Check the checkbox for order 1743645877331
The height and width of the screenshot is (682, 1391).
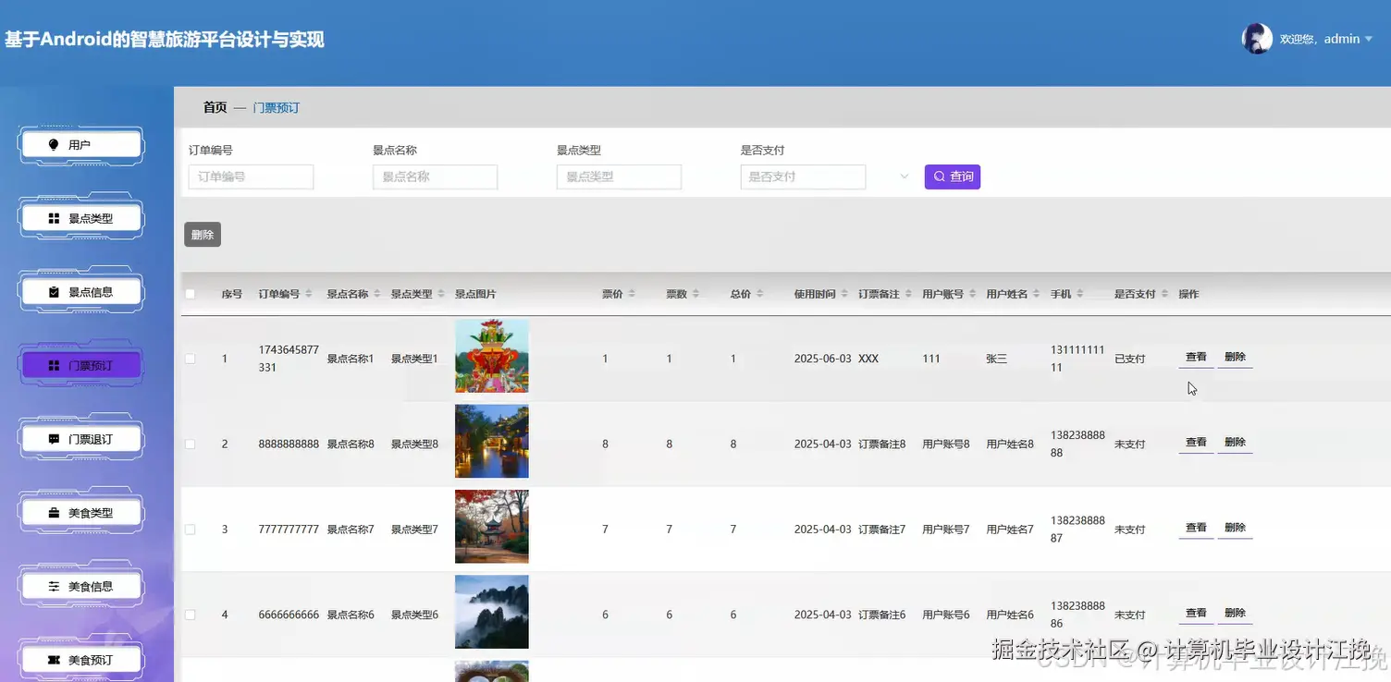point(190,359)
